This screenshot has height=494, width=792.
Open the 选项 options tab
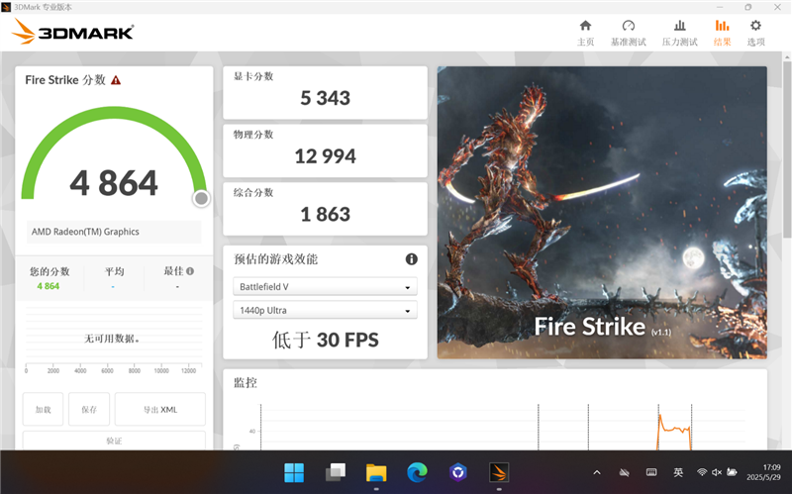click(x=755, y=33)
